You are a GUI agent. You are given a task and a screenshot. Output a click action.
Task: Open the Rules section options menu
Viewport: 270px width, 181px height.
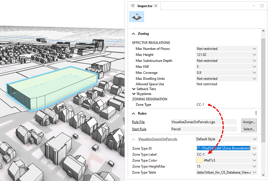pyautogui.click(x=256, y=113)
